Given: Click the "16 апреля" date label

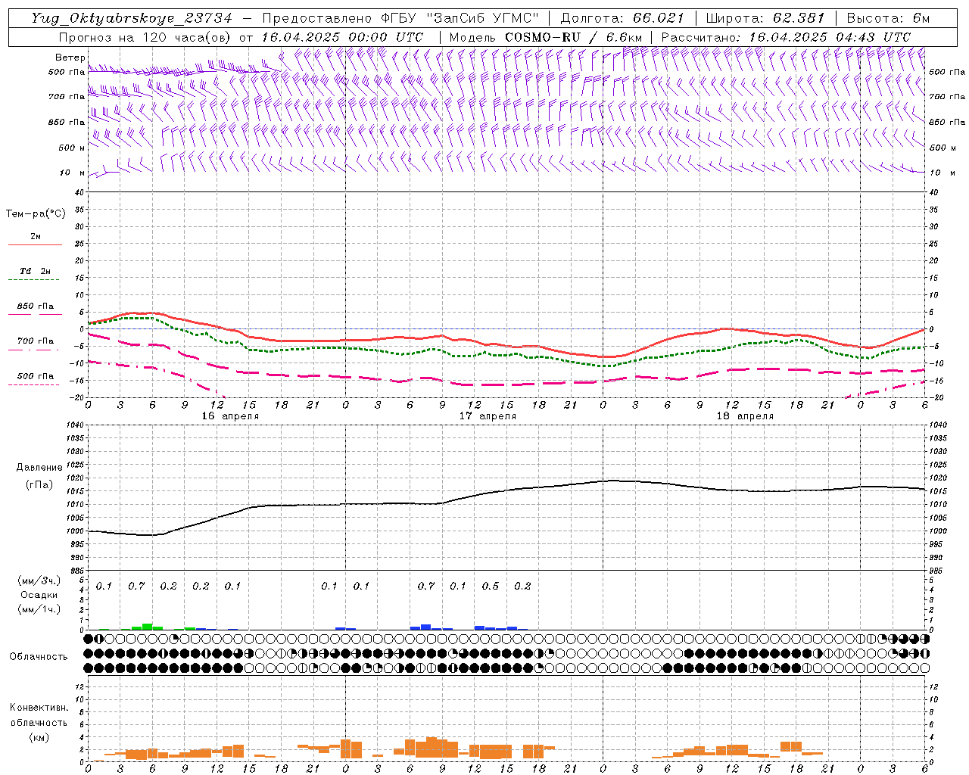Looking at the screenshot, I should (230, 416).
